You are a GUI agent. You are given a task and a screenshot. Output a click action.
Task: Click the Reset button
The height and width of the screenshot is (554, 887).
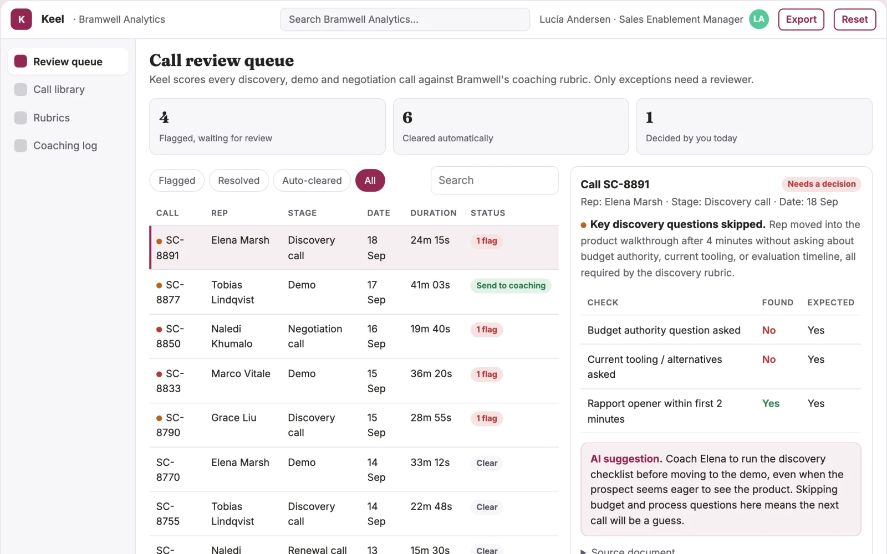[854, 19]
